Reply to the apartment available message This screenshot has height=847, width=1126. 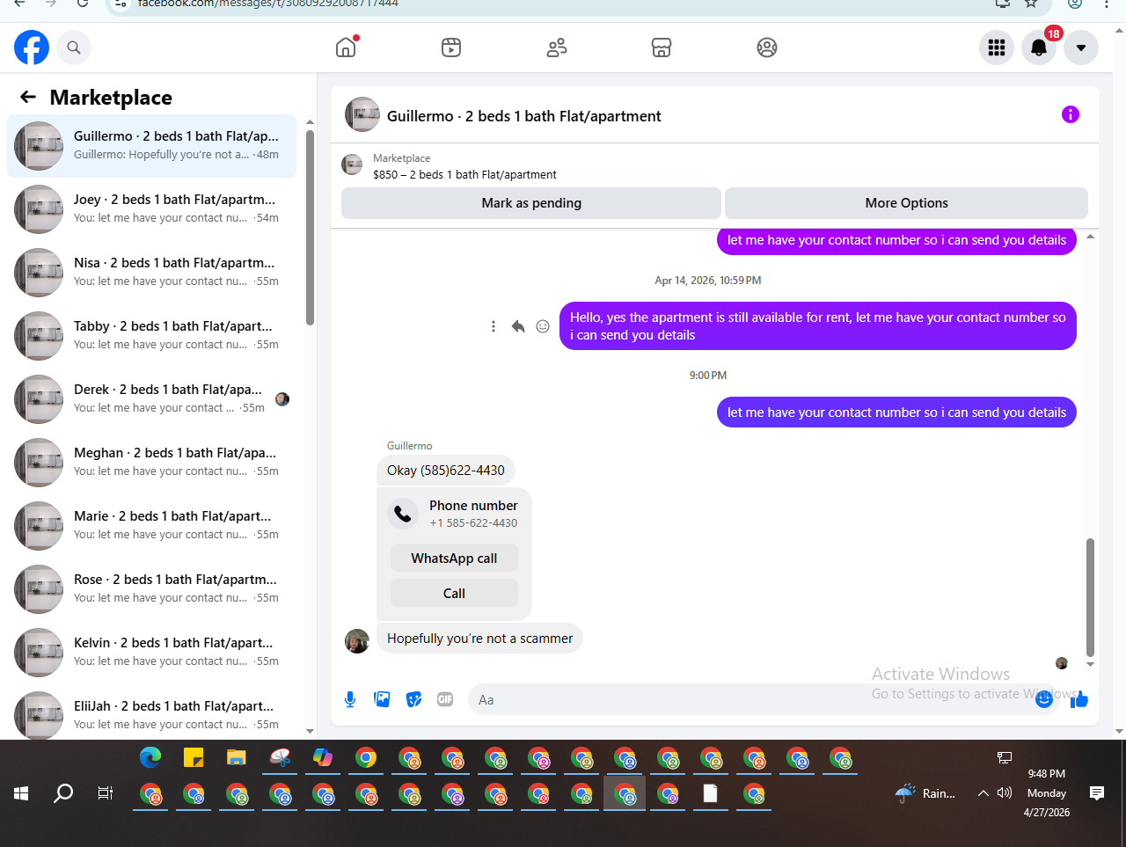(x=518, y=326)
